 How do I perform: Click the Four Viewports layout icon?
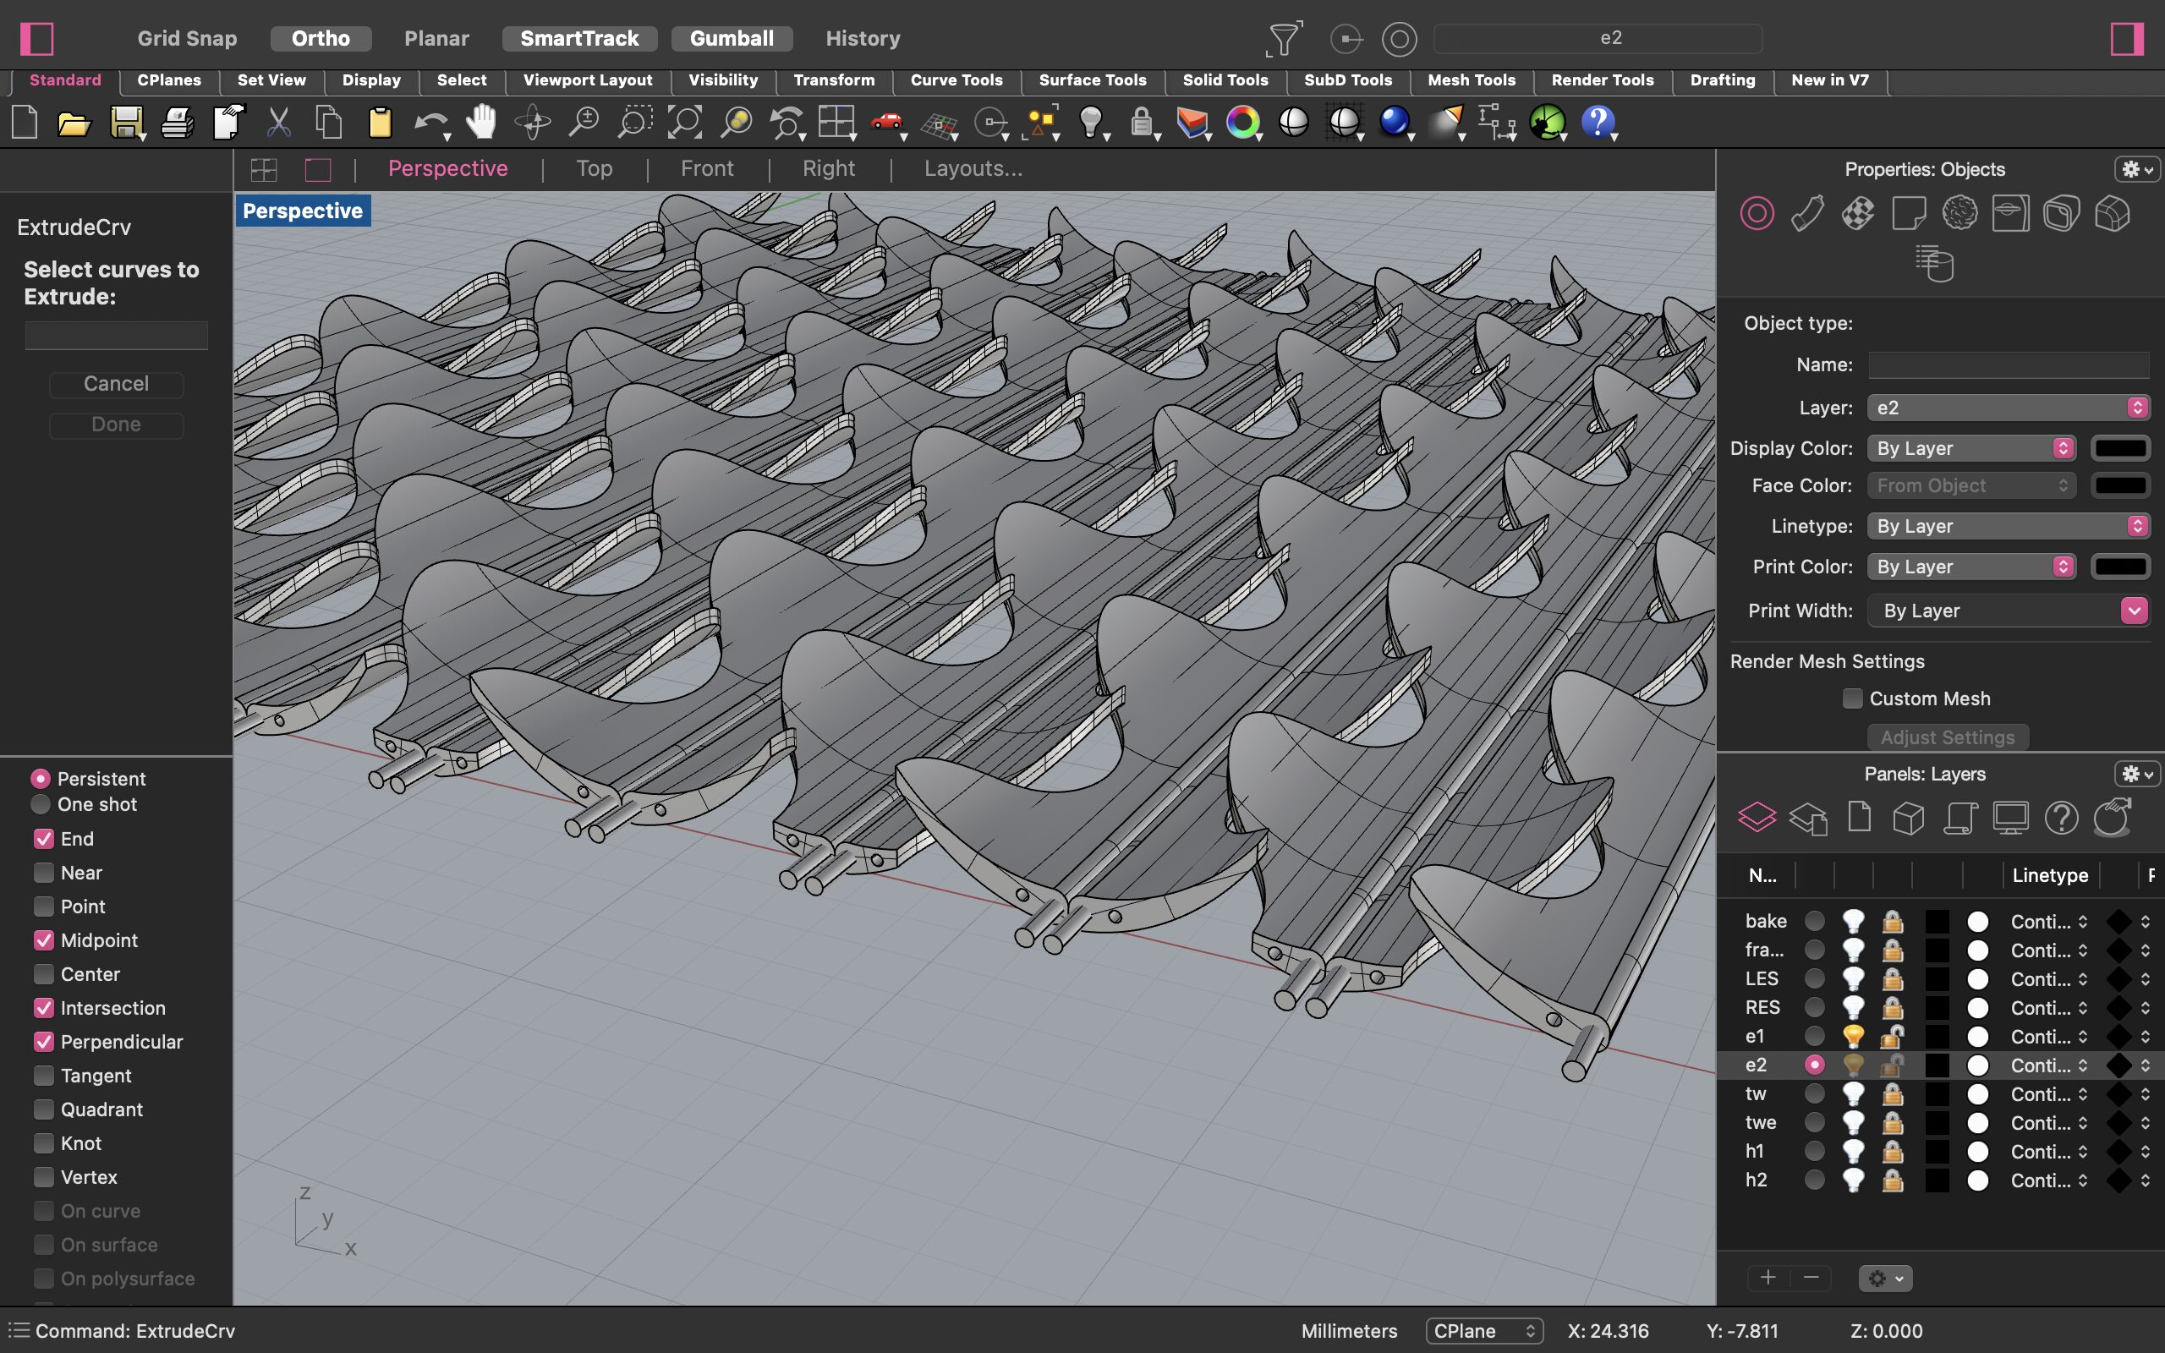tap(836, 122)
